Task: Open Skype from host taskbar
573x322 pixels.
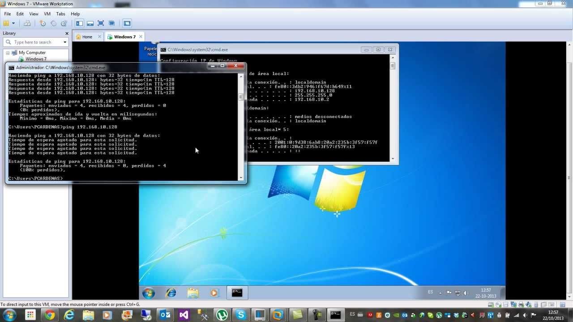Action: pos(241,315)
